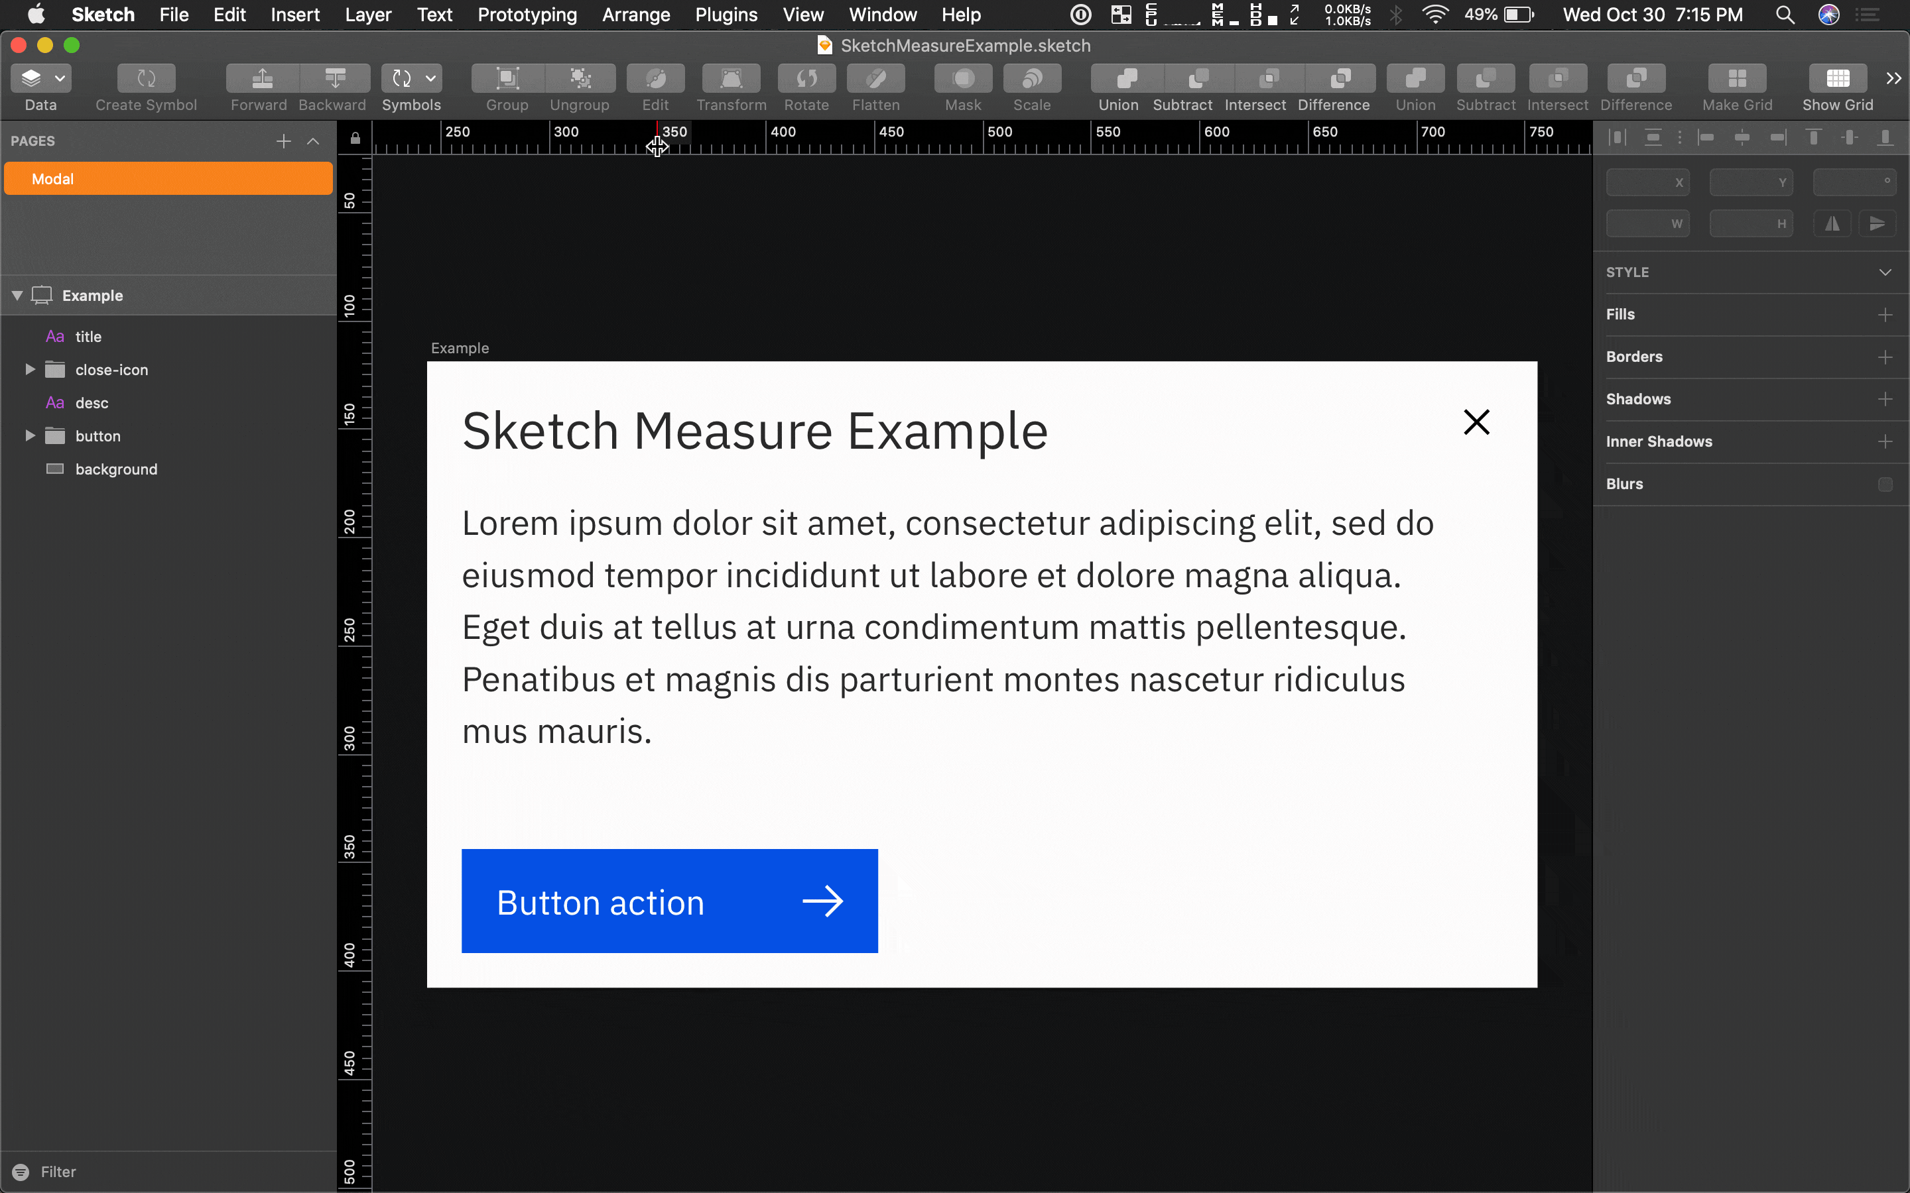The image size is (1910, 1193).
Task: Click the Y position field
Action: click(1751, 182)
